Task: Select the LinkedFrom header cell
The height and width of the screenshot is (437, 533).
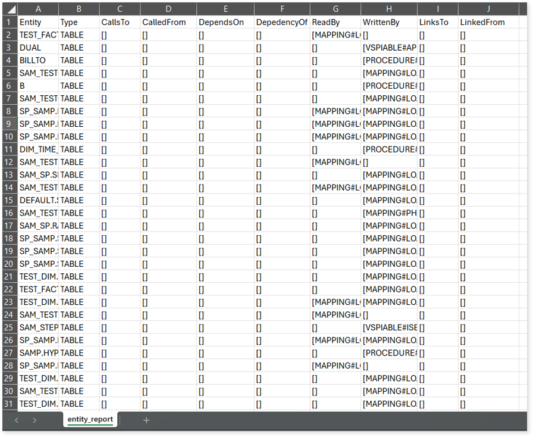Action: [x=488, y=22]
